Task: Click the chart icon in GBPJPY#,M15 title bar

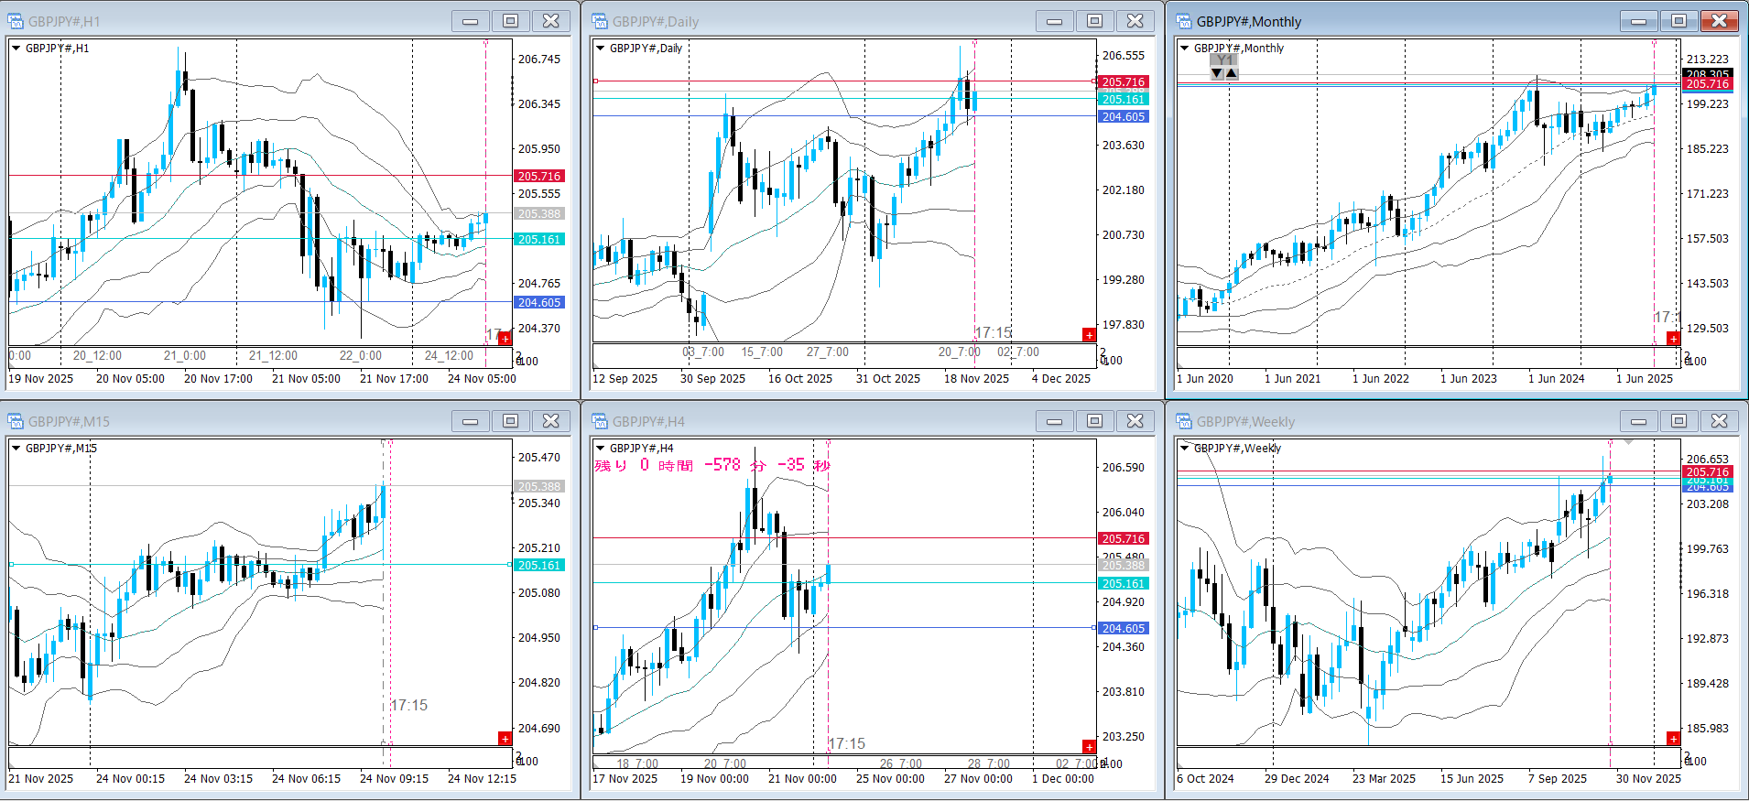Action: click(x=16, y=421)
